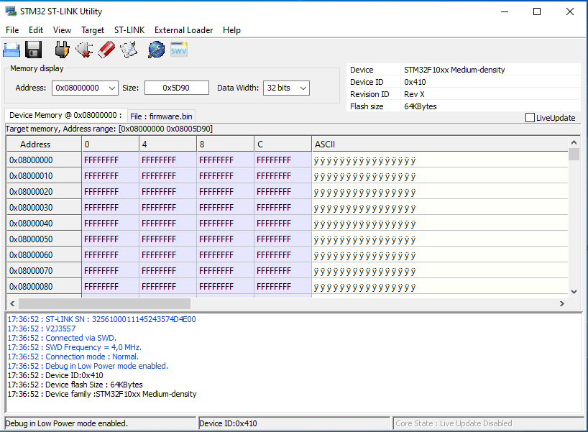Click the Revision ID value Rev X
This screenshot has height=432, width=588.
click(x=414, y=94)
